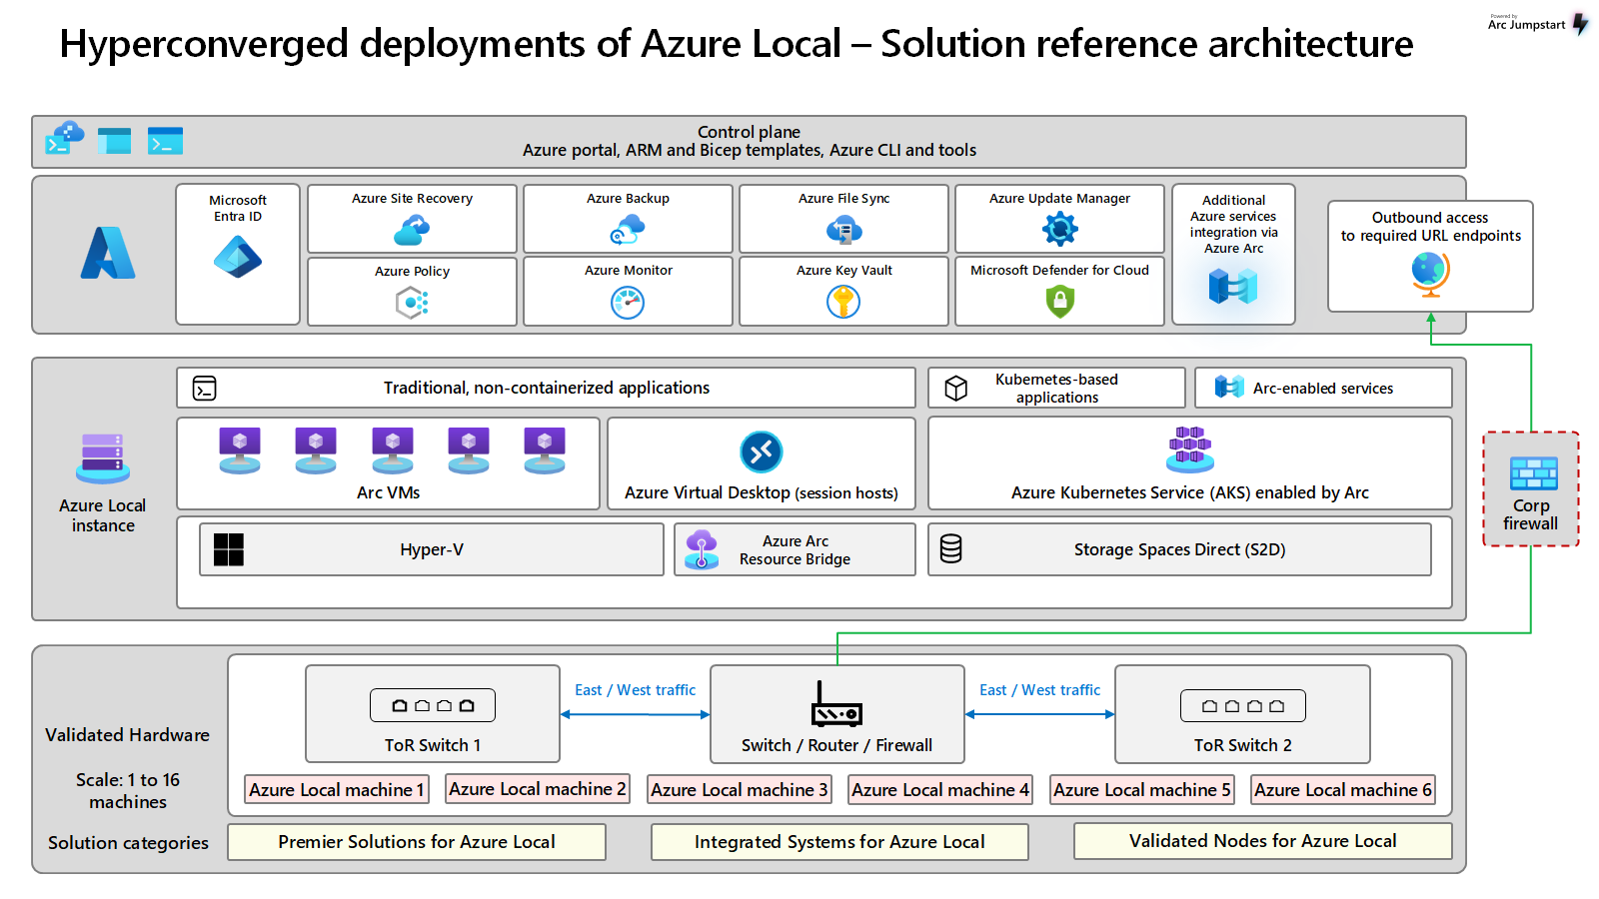1599x899 pixels.
Task: Click the Azure Update Manager gear icon
Action: pyautogui.click(x=1059, y=230)
